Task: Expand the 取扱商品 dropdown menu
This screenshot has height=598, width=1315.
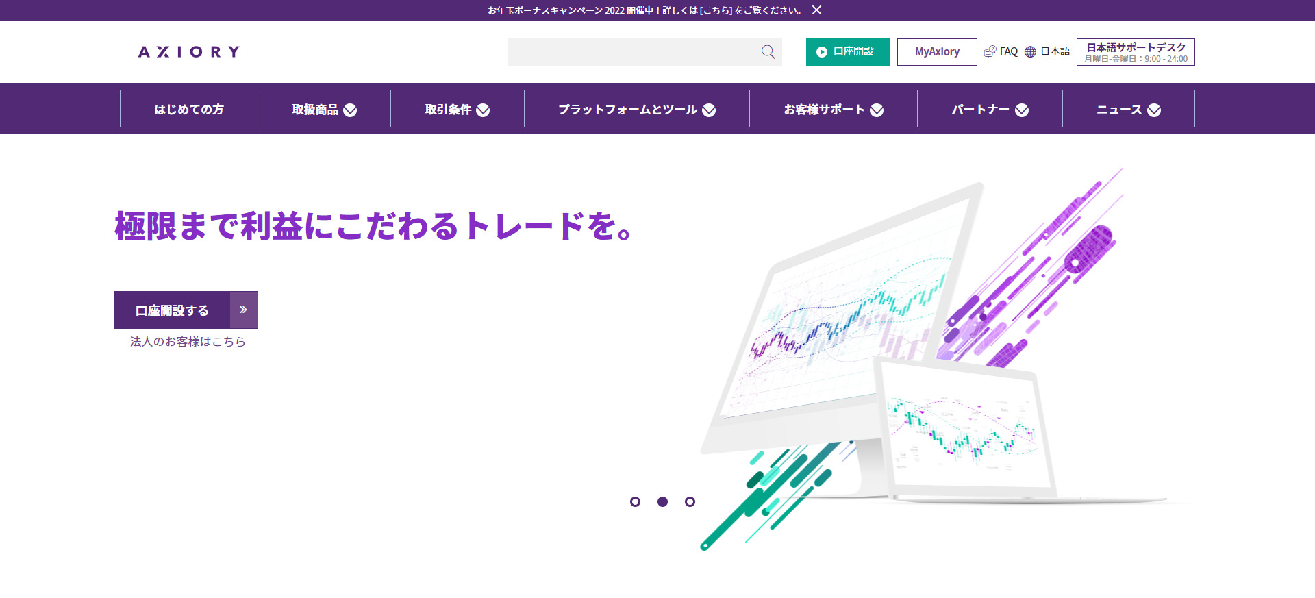Action: pos(324,110)
